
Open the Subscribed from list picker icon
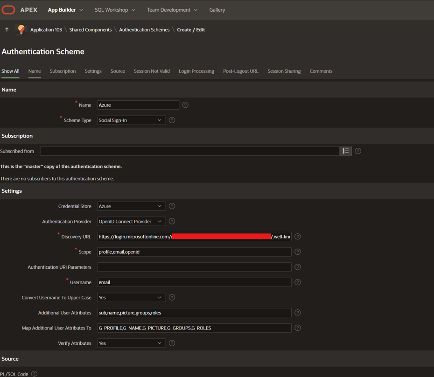pos(345,151)
